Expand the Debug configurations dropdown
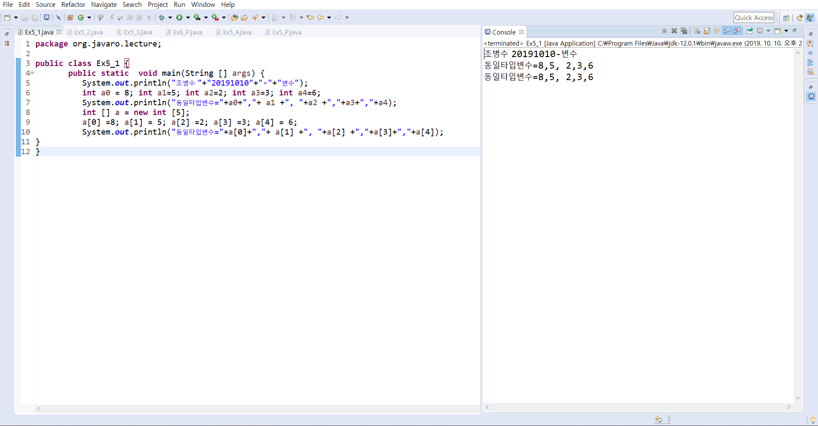The height and width of the screenshot is (426, 818). [x=170, y=17]
